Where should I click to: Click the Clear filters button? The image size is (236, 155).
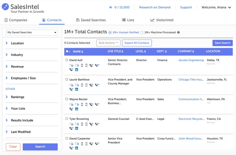pyautogui.click(x=13, y=147)
